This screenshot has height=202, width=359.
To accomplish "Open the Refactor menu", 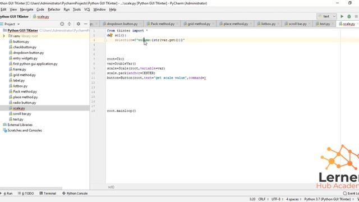I will coord(54,10).
